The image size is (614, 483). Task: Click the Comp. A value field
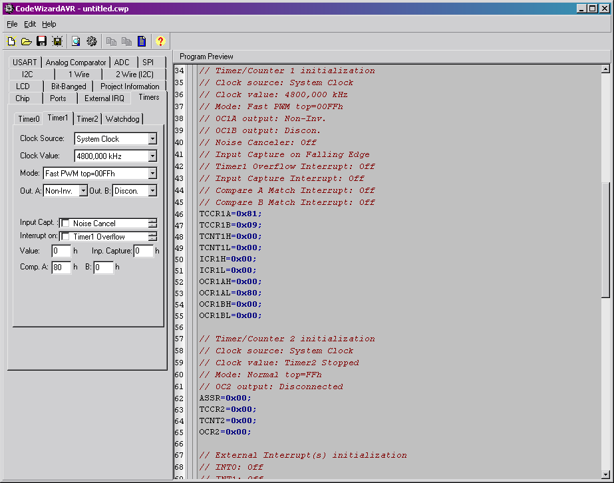coord(61,267)
